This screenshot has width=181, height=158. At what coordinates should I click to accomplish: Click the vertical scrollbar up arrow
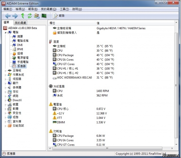(176, 23)
